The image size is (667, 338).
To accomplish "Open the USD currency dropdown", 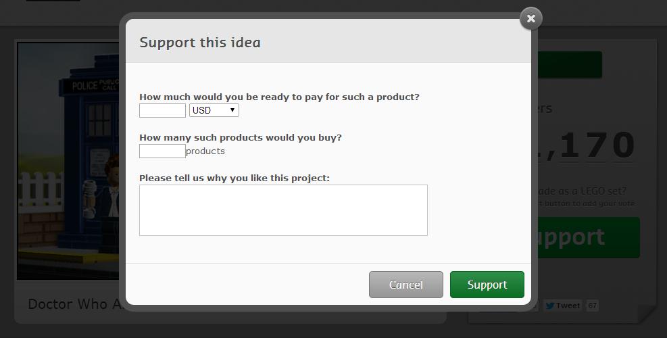I will [x=214, y=110].
